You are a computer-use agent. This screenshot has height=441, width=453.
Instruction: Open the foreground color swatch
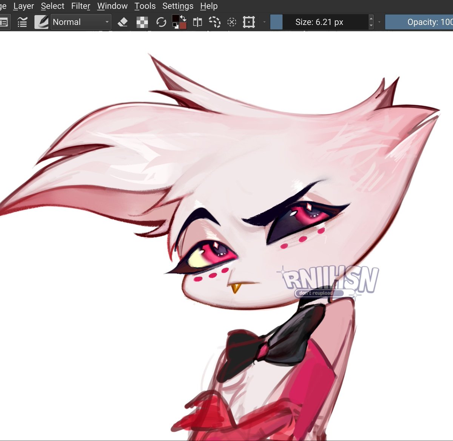pyautogui.click(x=176, y=19)
